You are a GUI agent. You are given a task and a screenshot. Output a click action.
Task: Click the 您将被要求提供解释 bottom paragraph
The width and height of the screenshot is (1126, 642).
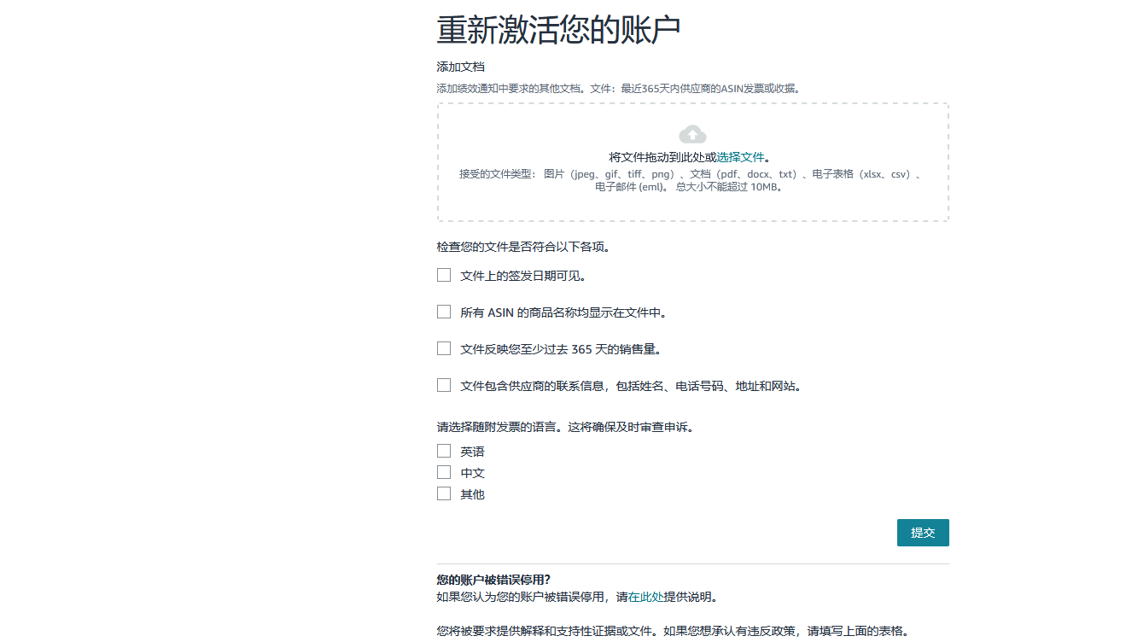672,631
